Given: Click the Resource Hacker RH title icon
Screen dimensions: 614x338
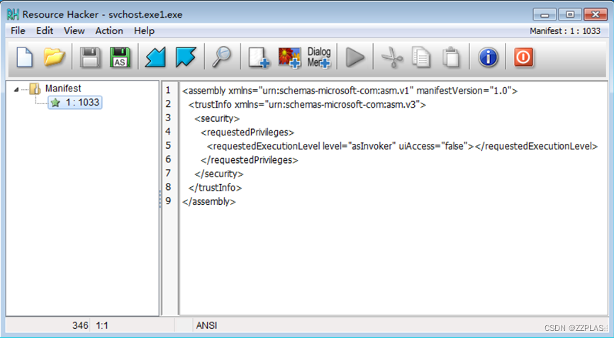Looking at the screenshot, I should tap(13, 14).
